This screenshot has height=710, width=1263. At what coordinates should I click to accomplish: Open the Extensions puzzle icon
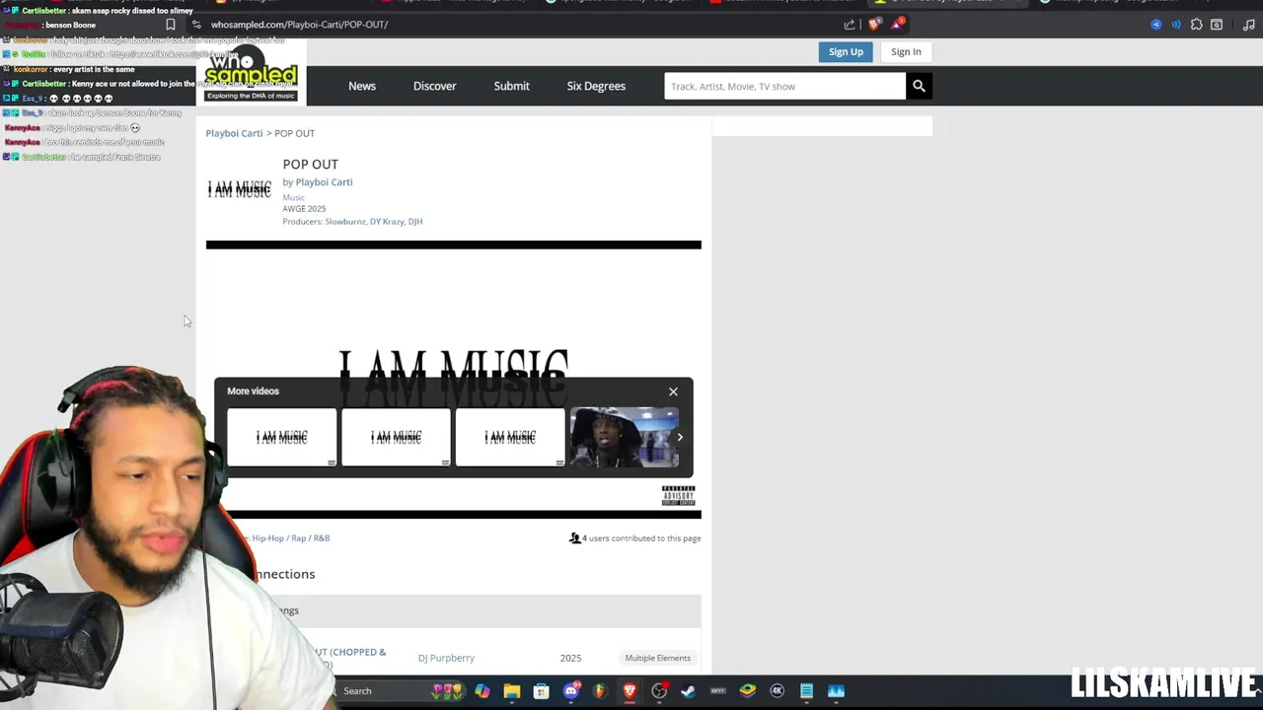tap(1197, 25)
